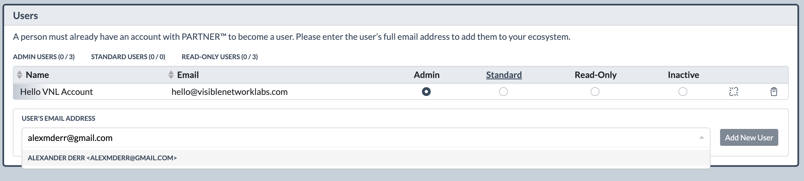Click the unlink icon for Hello VNL Account

click(x=733, y=92)
